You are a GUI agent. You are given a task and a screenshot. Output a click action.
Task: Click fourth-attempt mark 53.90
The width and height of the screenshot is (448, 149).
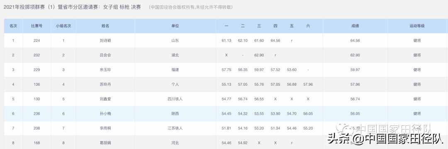(x=275, y=114)
